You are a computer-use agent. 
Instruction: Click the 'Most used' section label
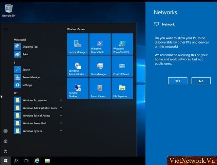tap(20, 40)
